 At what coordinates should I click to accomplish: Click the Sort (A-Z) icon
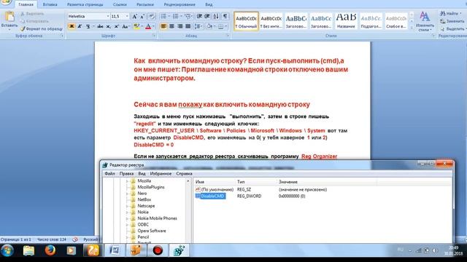(x=216, y=16)
